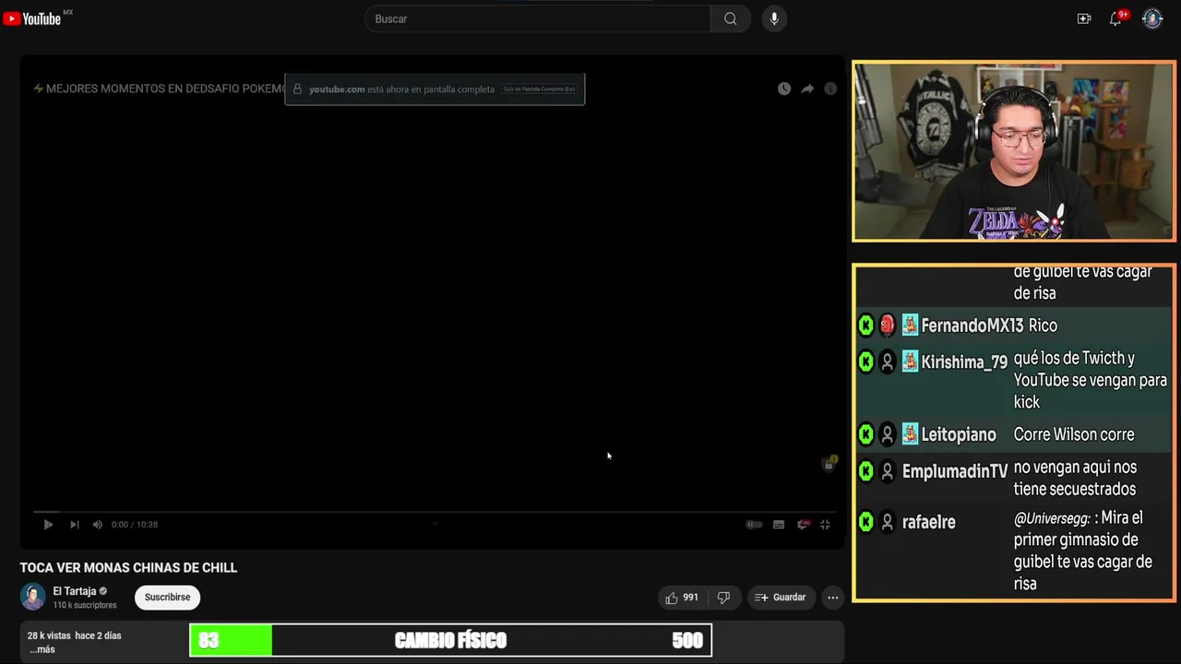Click the video title text

[128, 568]
